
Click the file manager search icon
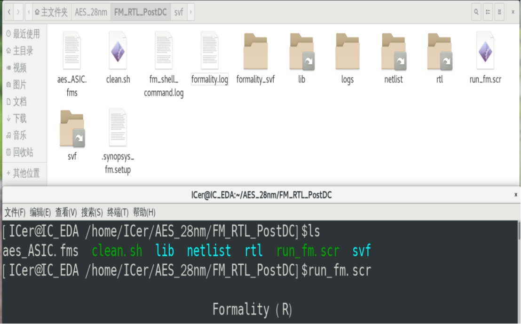tap(476, 12)
